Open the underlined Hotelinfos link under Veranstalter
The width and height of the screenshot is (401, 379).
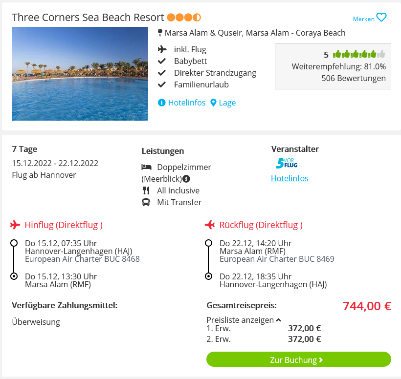coord(290,178)
